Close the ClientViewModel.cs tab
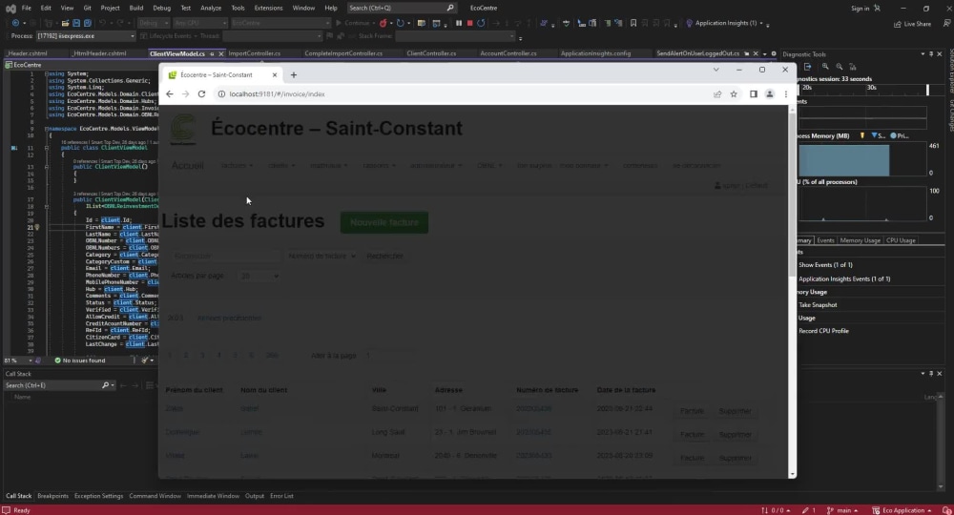Screen dimensions: 954x515 click(x=221, y=53)
